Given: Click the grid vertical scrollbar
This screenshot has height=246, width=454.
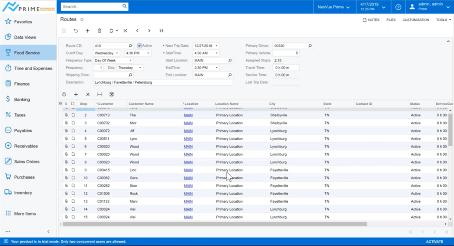Looking at the screenshot, I should (x=450, y=130).
